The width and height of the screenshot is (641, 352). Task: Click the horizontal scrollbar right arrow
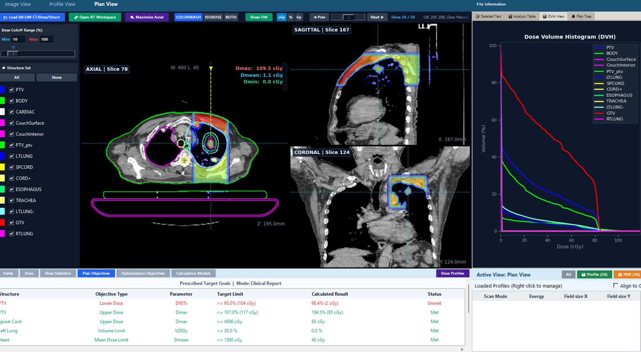pyautogui.click(x=462, y=349)
